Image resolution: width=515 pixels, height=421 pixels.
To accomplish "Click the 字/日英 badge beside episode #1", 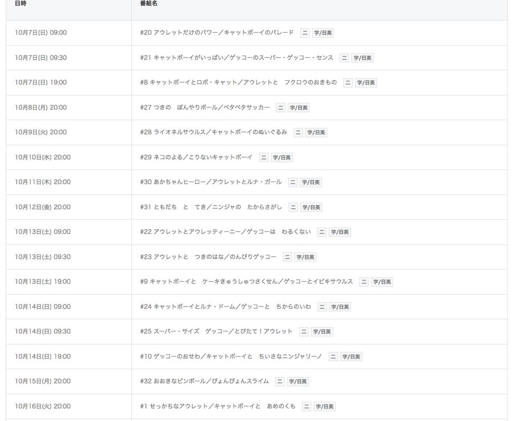I will coord(324,406).
